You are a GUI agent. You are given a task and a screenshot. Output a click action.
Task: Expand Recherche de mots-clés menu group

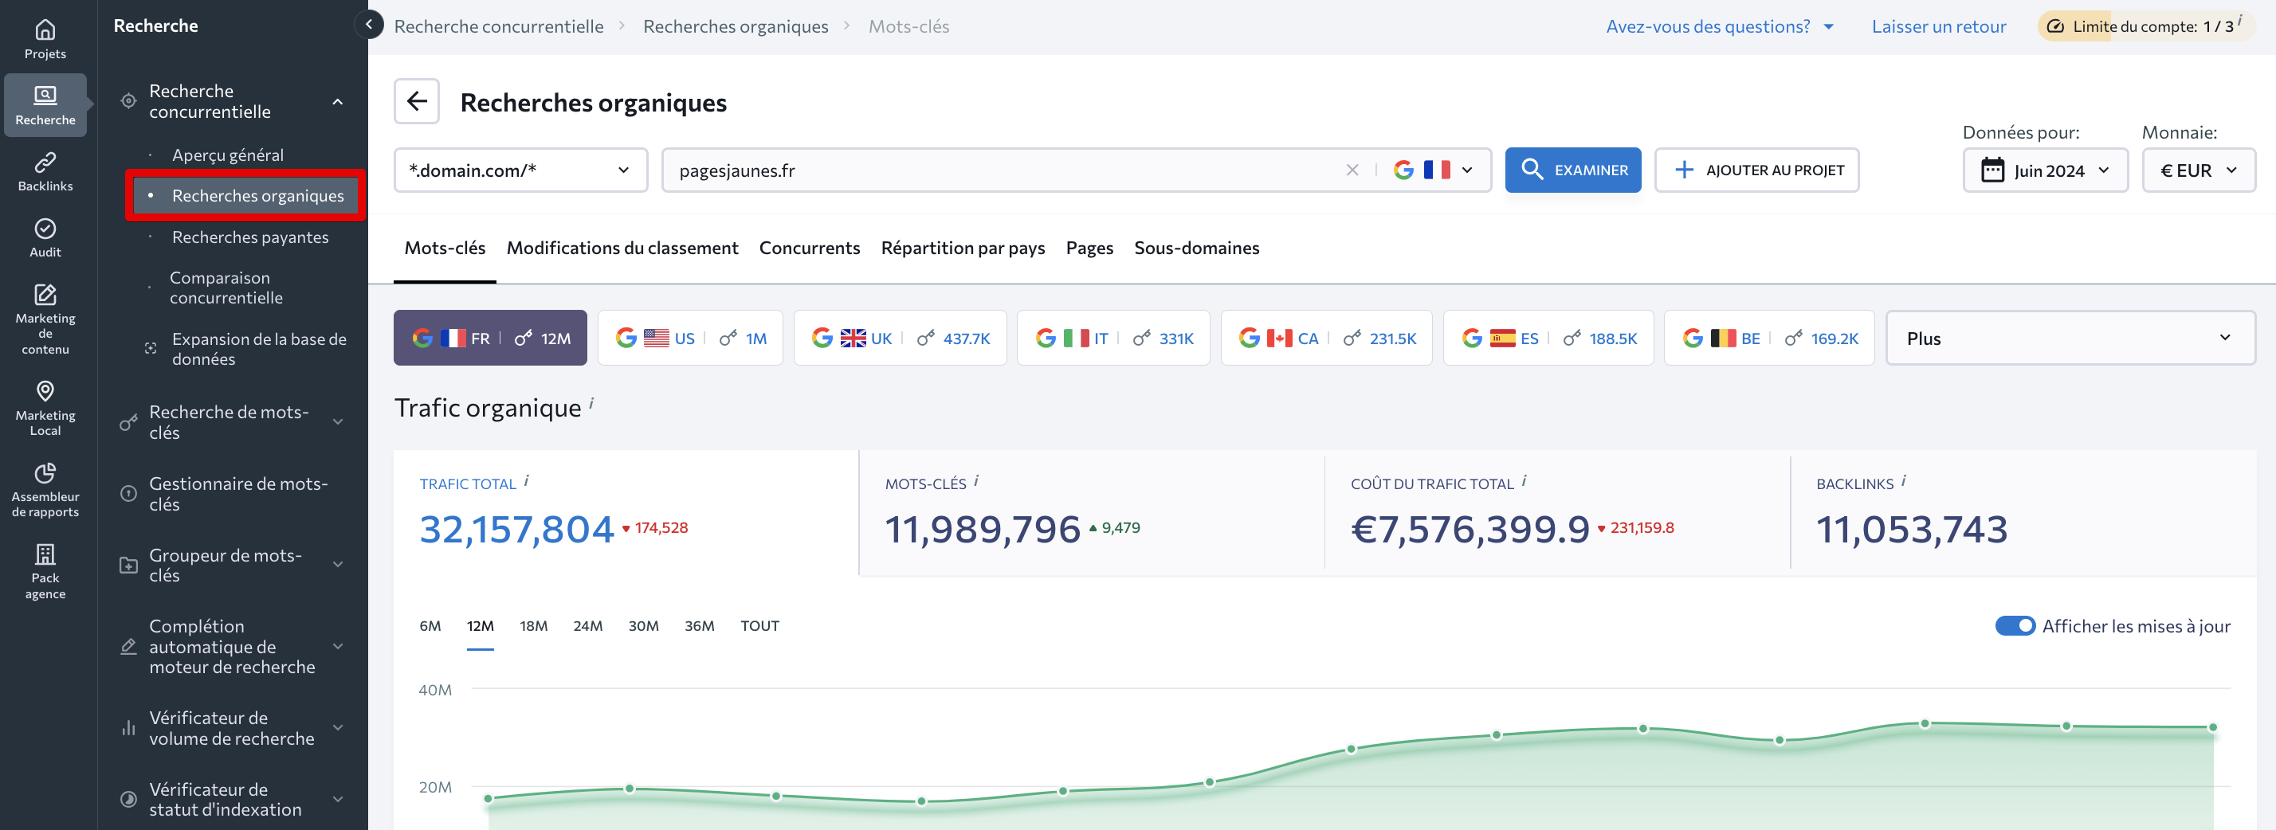point(338,421)
